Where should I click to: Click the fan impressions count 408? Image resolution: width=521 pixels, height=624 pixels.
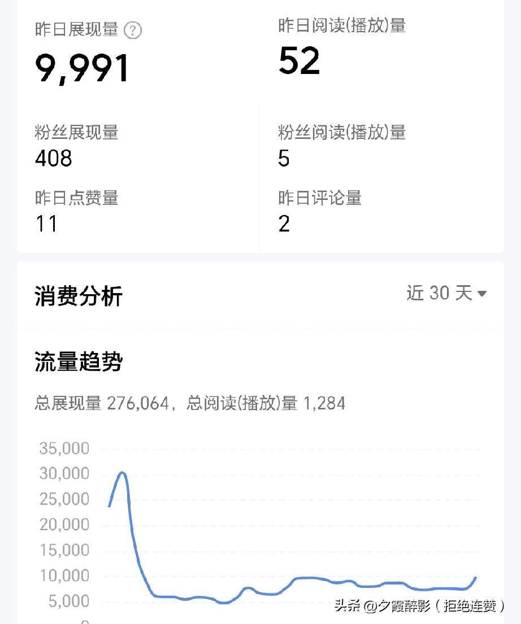(x=53, y=159)
